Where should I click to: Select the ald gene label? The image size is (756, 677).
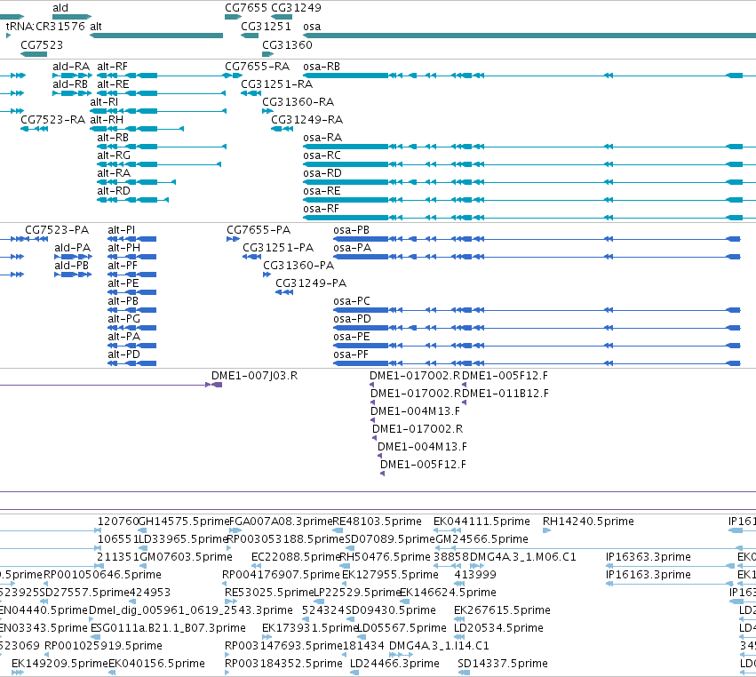point(60,8)
